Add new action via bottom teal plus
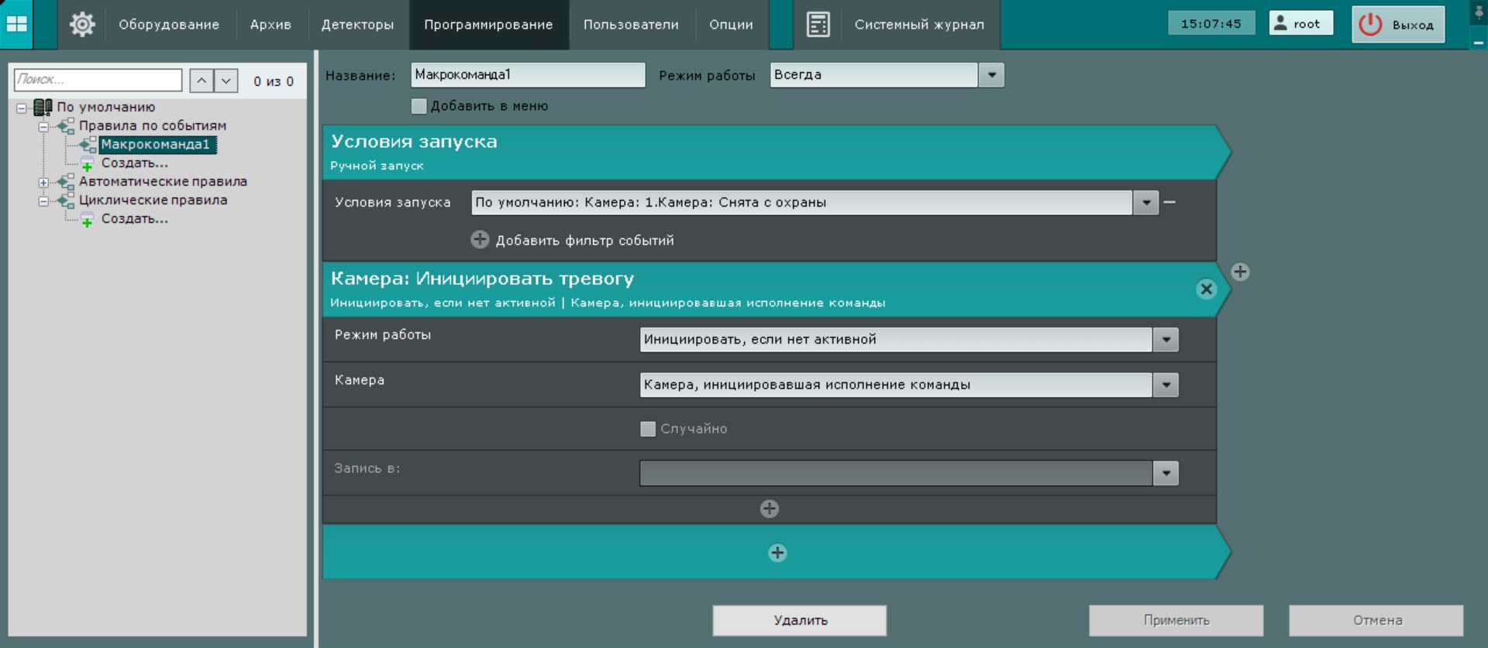The image size is (1488, 648). click(x=777, y=553)
